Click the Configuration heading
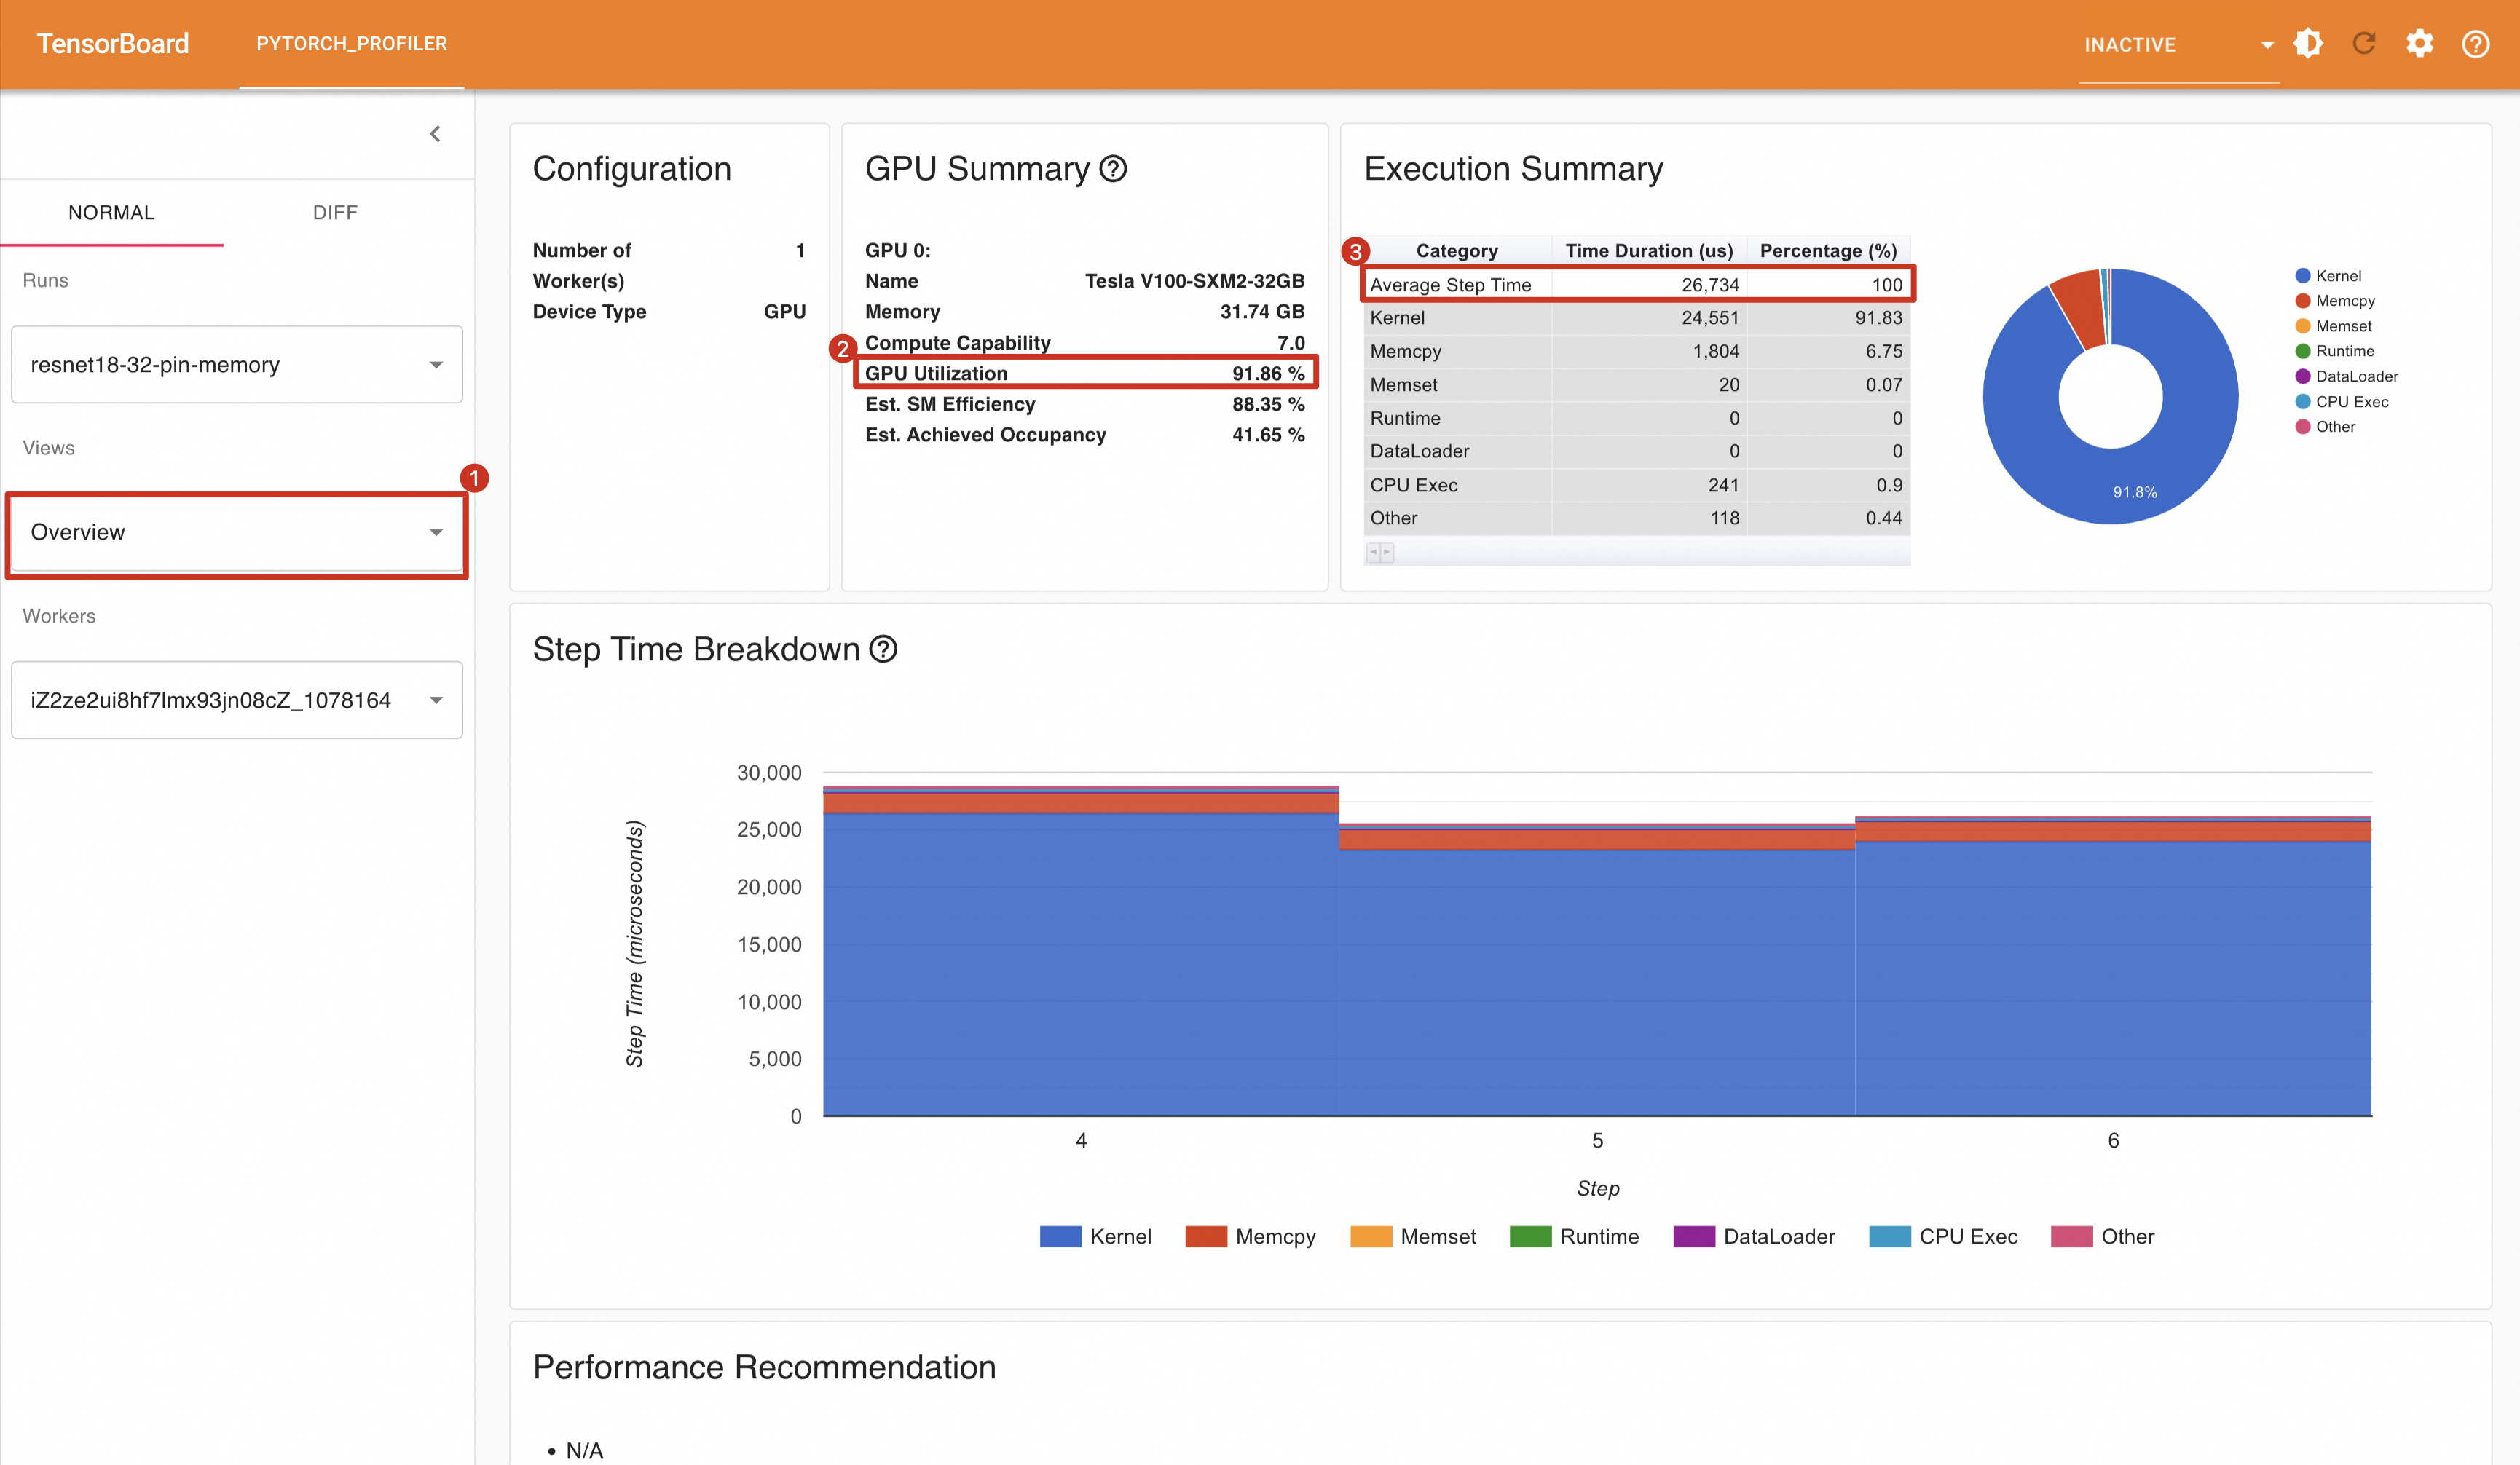The image size is (2520, 1465). pyautogui.click(x=632, y=169)
